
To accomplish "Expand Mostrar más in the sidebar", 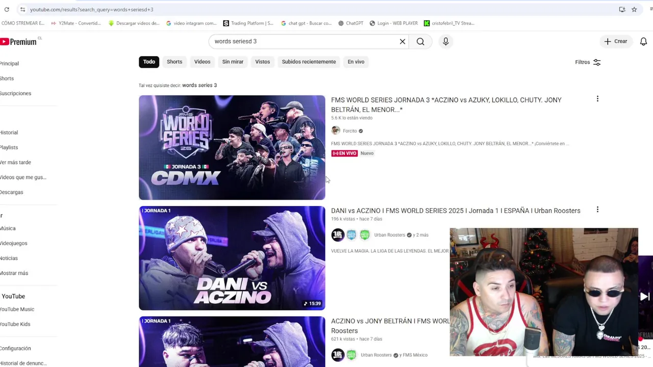I will pos(14,273).
